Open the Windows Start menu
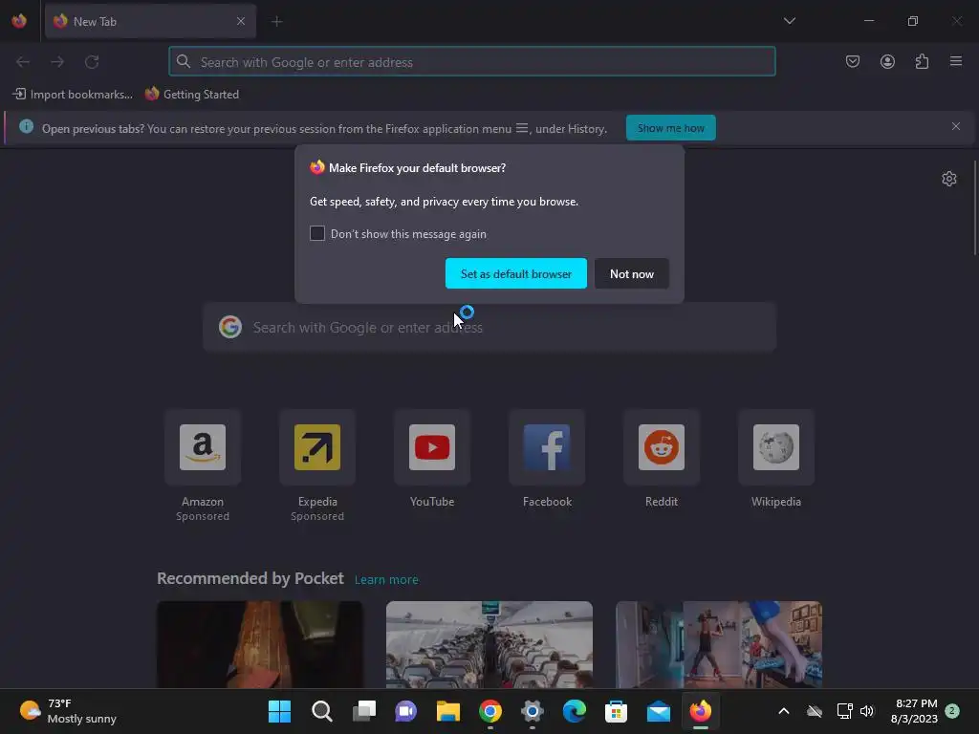Image resolution: width=979 pixels, height=734 pixels. pos(280,711)
